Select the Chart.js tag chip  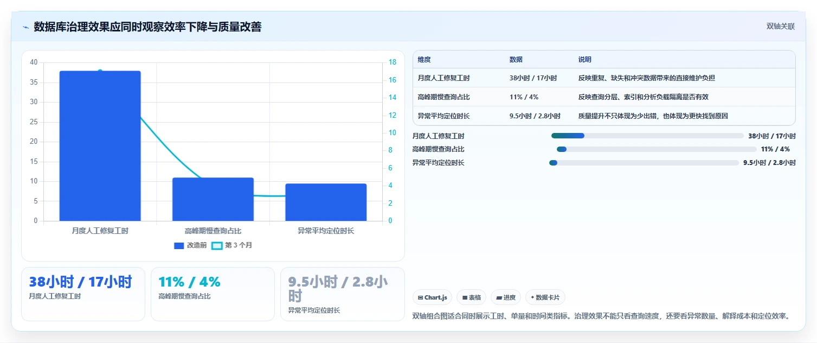tap(433, 297)
